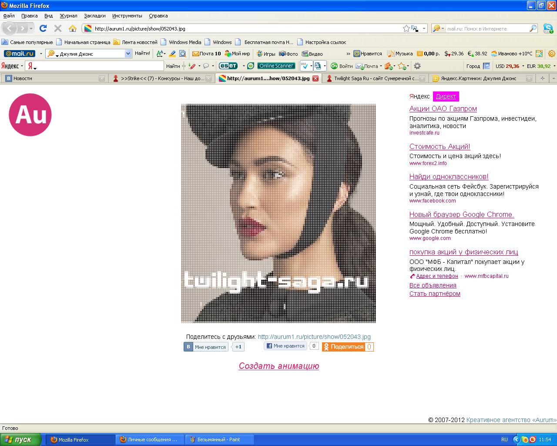Click the Создать анимацию link

279,366
